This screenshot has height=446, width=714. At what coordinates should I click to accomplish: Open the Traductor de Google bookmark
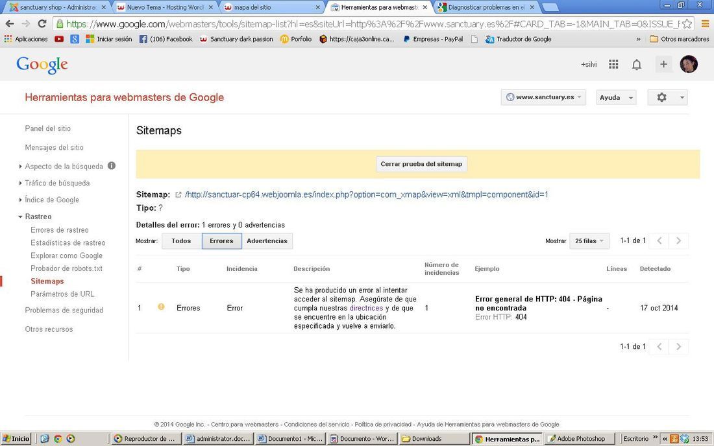(x=518, y=39)
